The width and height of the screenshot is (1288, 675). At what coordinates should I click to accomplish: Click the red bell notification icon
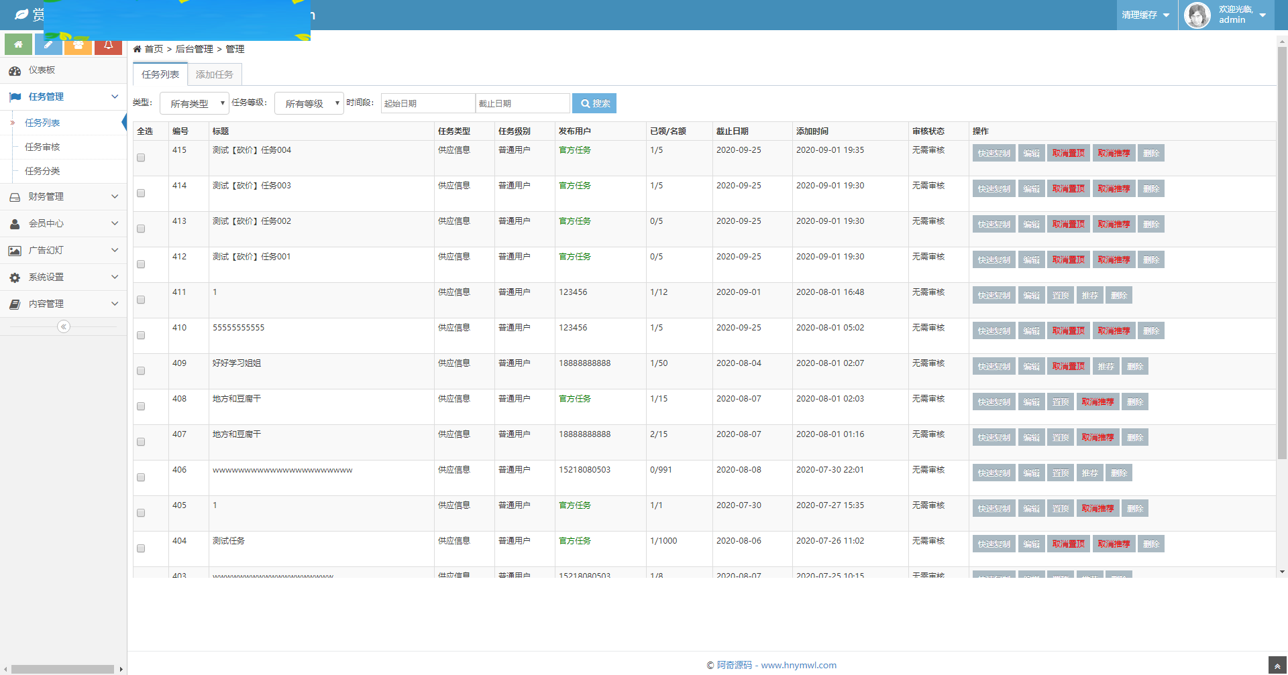(x=108, y=45)
